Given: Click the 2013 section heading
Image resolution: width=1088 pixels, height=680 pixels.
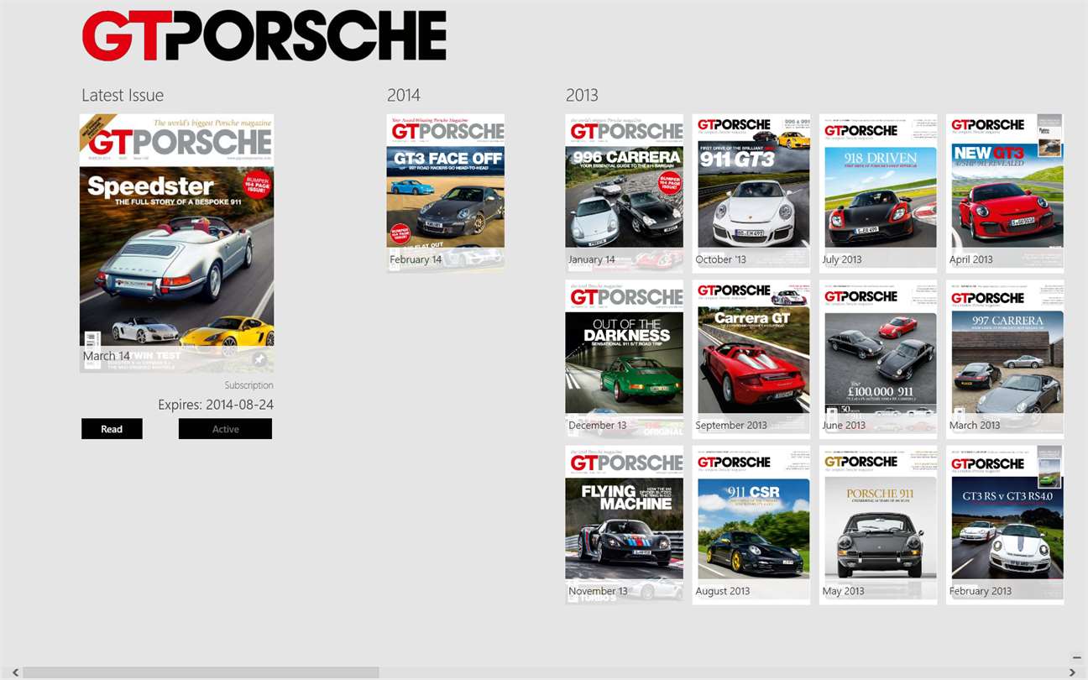Looking at the screenshot, I should click(x=582, y=95).
